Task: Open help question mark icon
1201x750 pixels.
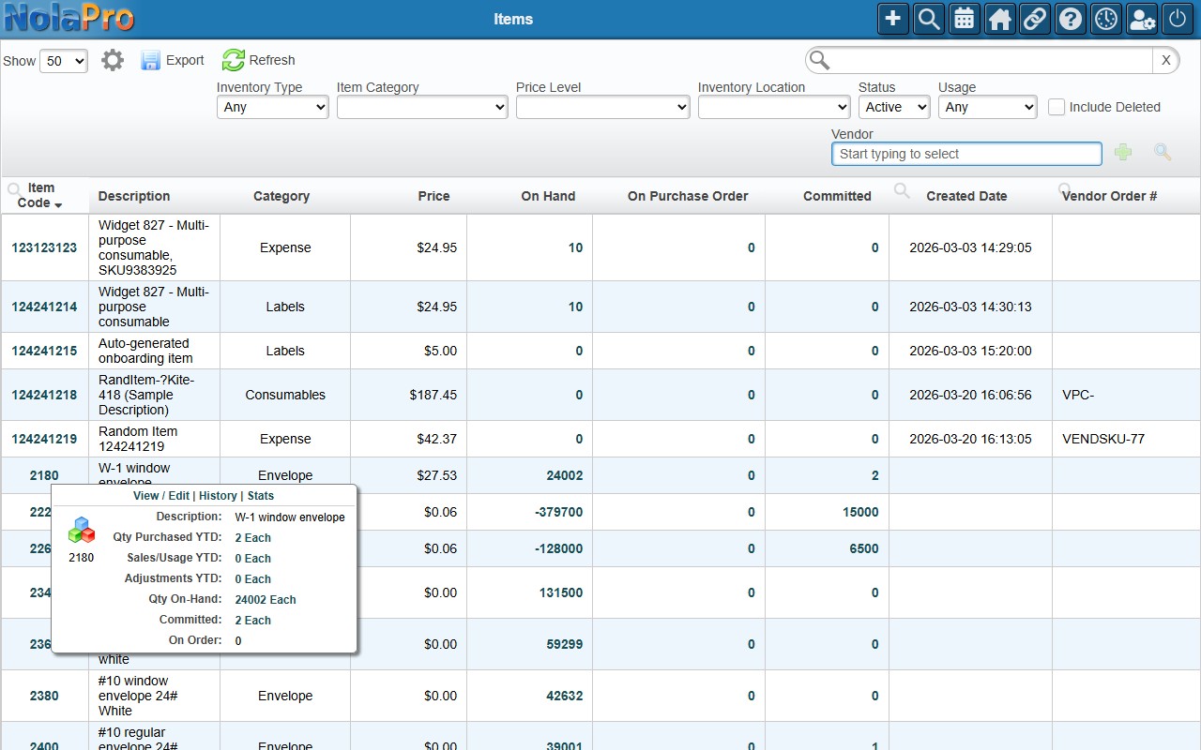Action: pos(1071,19)
